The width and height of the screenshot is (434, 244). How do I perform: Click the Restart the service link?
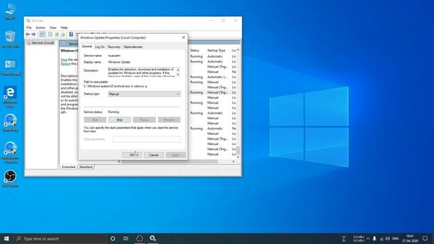[x=66, y=64]
